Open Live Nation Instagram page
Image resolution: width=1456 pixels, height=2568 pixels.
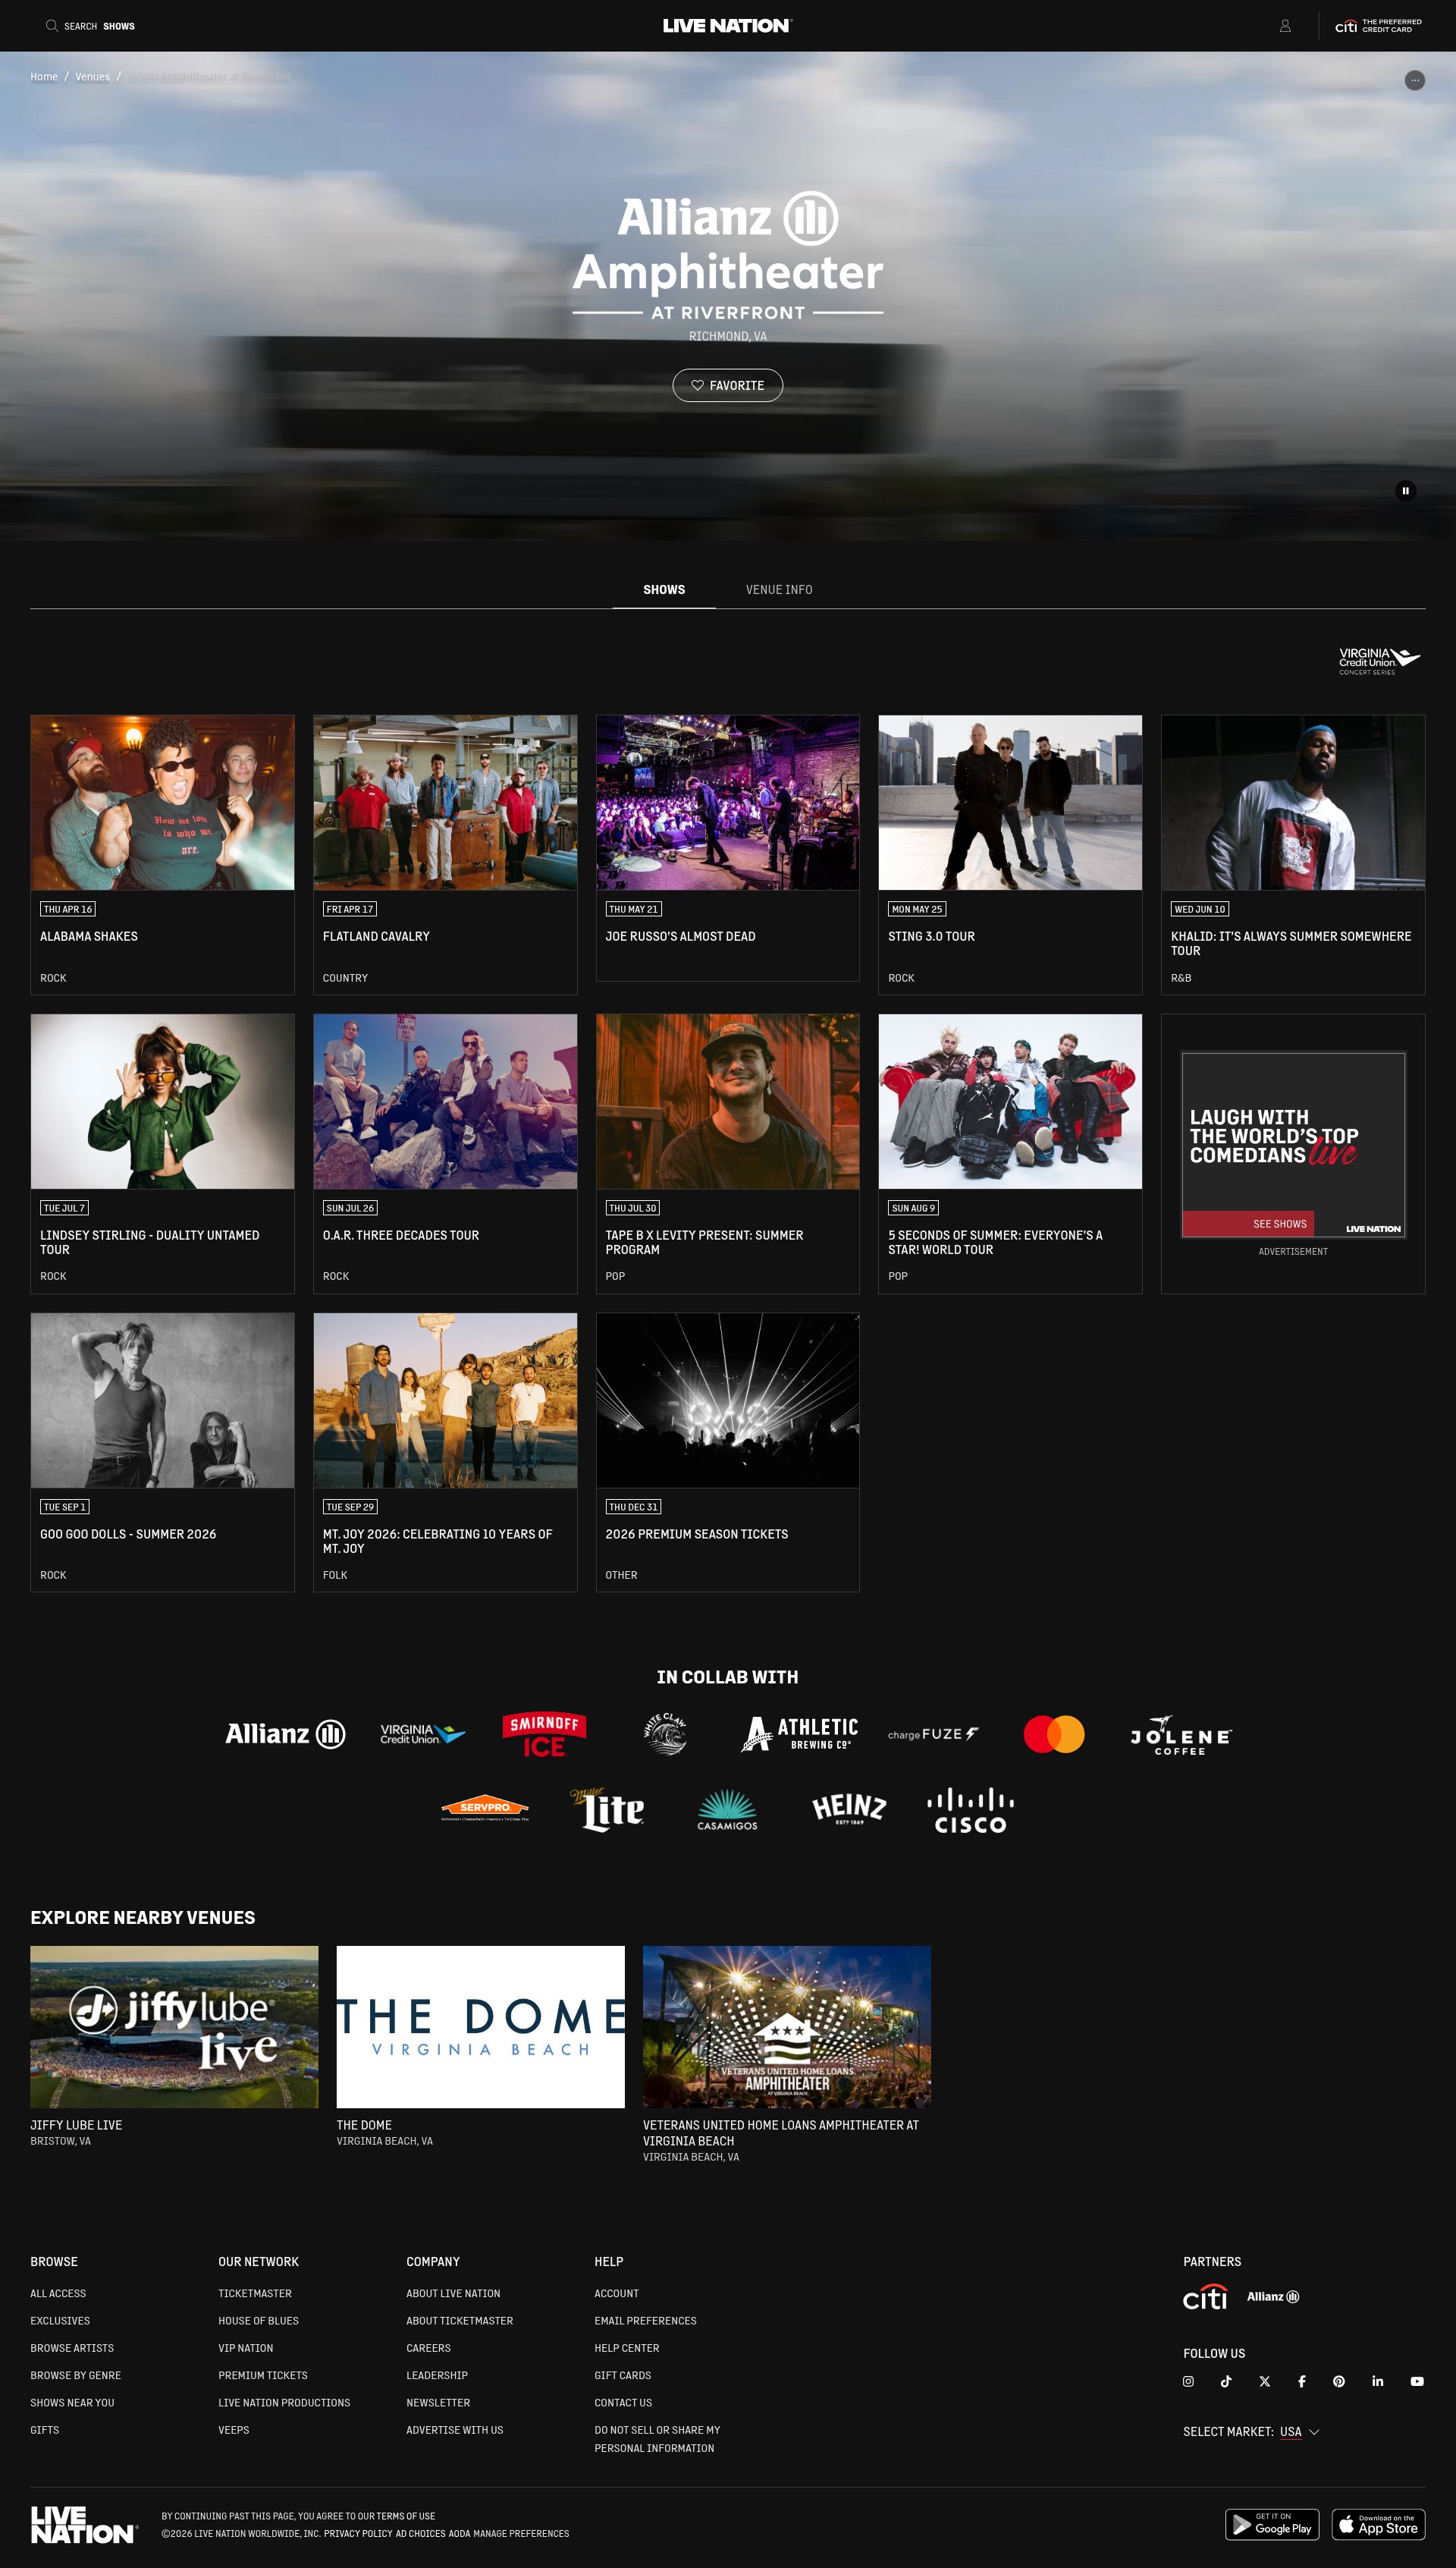1188,2381
